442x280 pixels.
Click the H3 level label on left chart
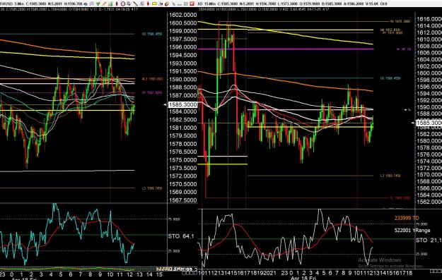tap(152, 34)
